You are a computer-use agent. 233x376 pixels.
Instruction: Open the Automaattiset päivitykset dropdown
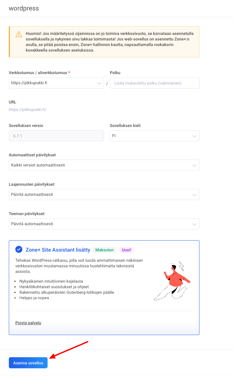point(104,165)
